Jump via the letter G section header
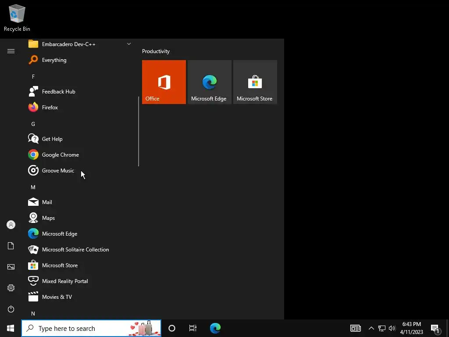This screenshot has height=337, width=449. (x=33, y=124)
